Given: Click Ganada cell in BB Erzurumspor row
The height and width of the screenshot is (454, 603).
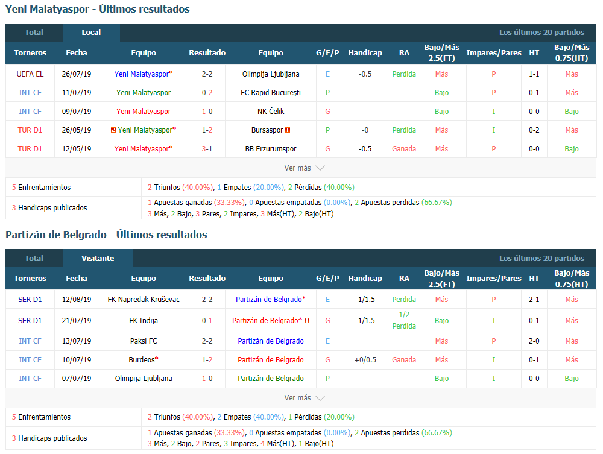Looking at the screenshot, I should [x=404, y=149].
